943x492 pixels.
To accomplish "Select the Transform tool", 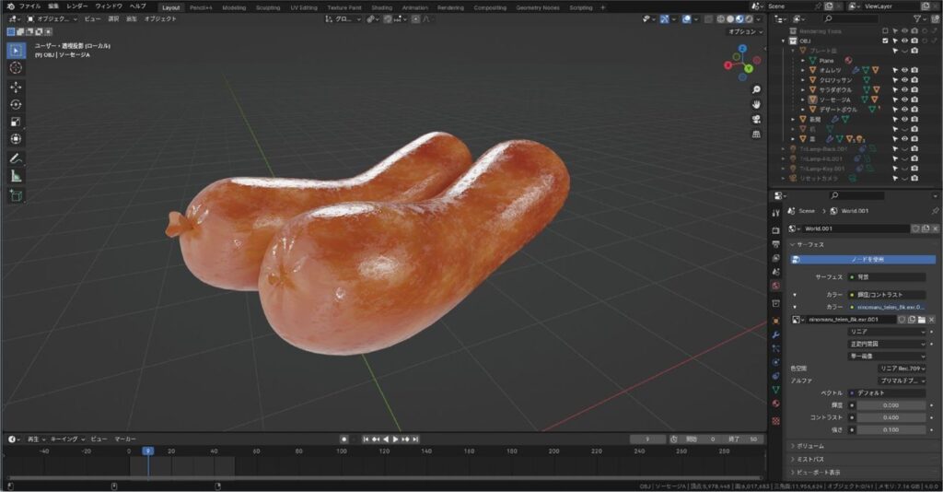I will coord(16,139).
